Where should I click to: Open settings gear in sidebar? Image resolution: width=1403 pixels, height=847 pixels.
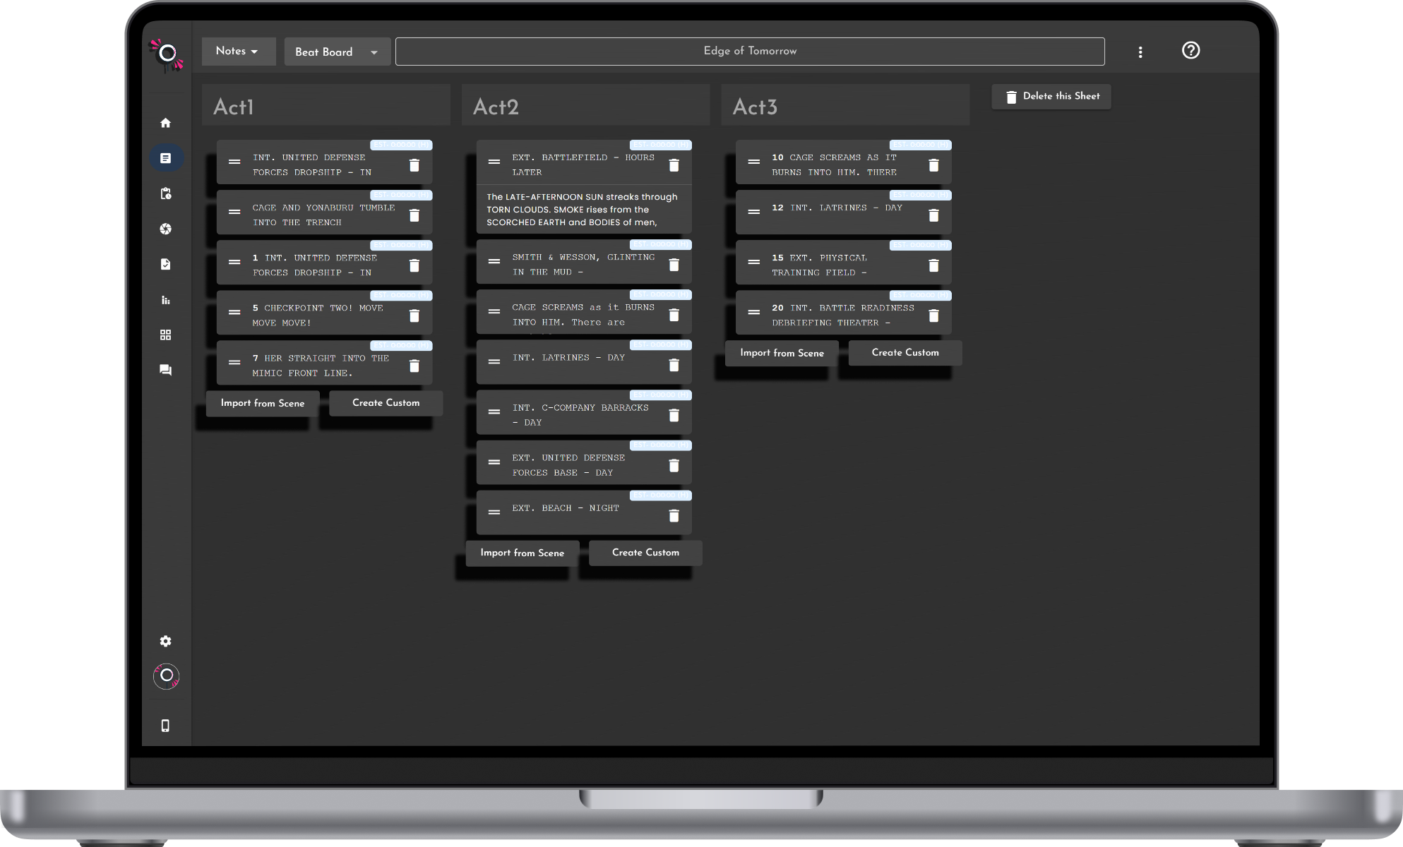coord(165,641)
